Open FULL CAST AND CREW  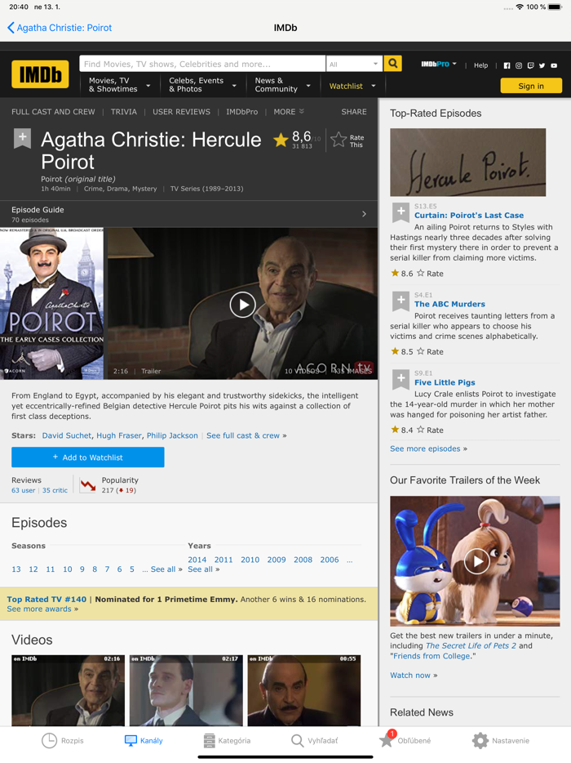pos(54,112)
